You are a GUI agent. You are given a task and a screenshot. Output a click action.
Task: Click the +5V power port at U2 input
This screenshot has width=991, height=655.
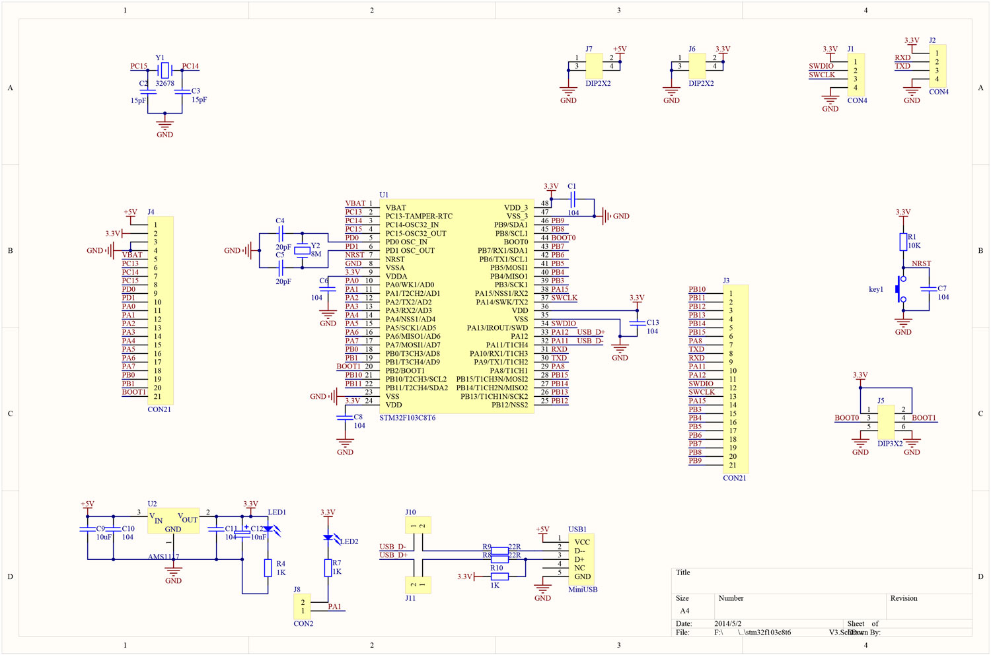pyautogui.click(x=87, y=506)
